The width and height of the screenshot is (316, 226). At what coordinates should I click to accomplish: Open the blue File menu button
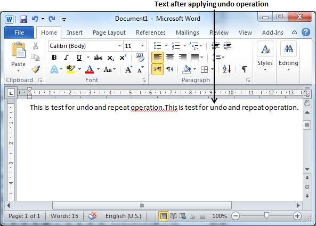pos(19,33)
